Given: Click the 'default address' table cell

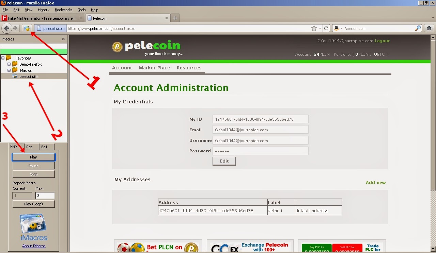Looking at the screenshot, I should [318, 210].
